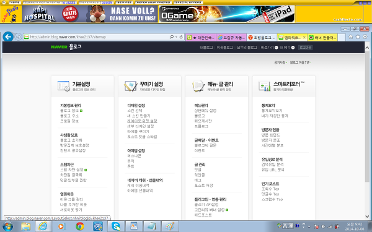Open 포스트 저장 link

204,186
